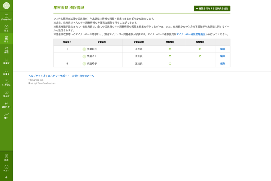Viewport: 271px width, 181px height.
Task: Click 編集 link for 須磨玲子
Action: click(x=223, y=64)
